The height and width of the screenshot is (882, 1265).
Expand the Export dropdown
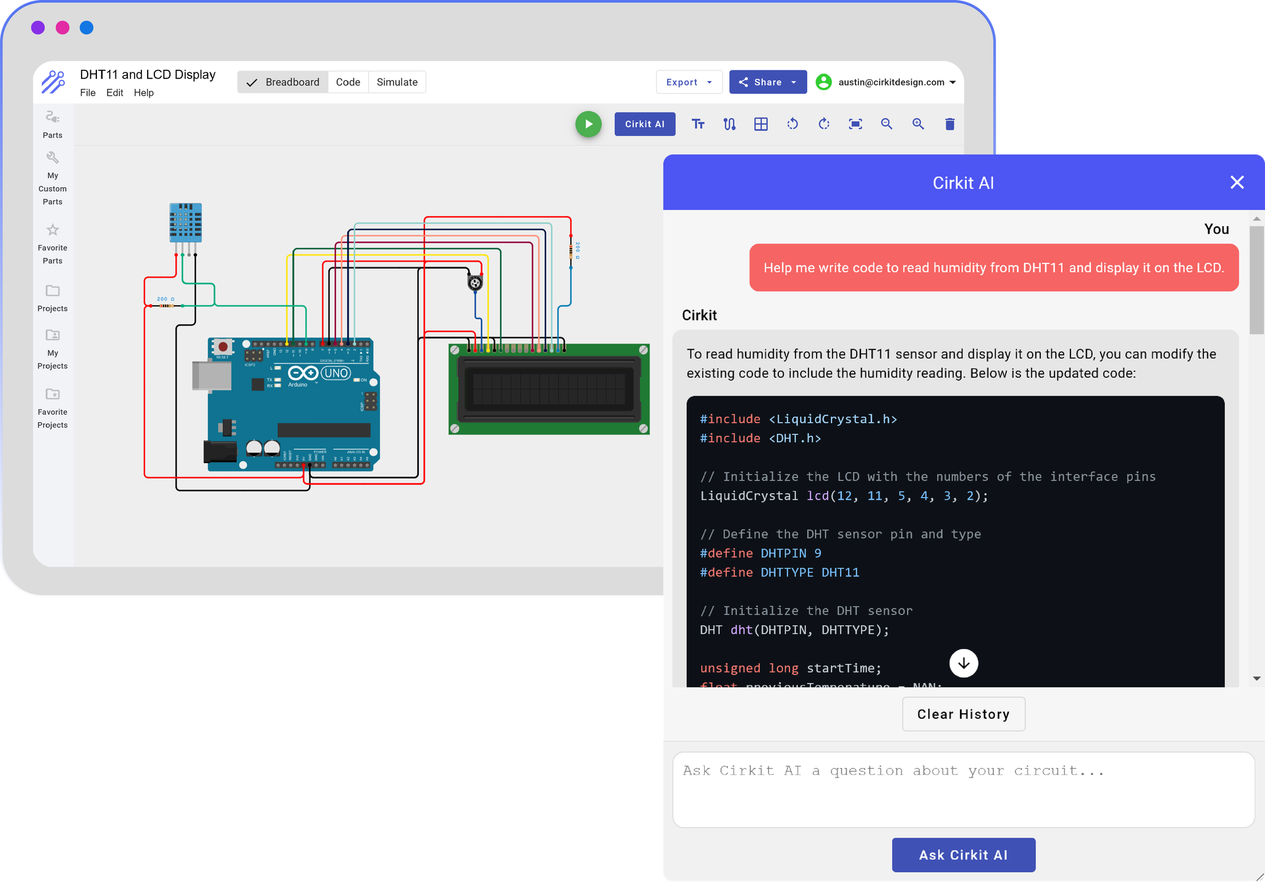pyautogui.click(x=689, y=82)
